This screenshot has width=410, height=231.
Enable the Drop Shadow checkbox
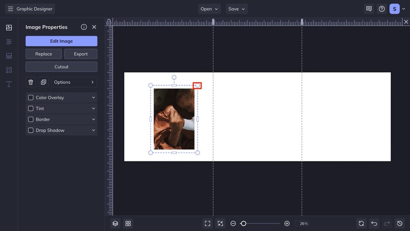tap(30, 131)
